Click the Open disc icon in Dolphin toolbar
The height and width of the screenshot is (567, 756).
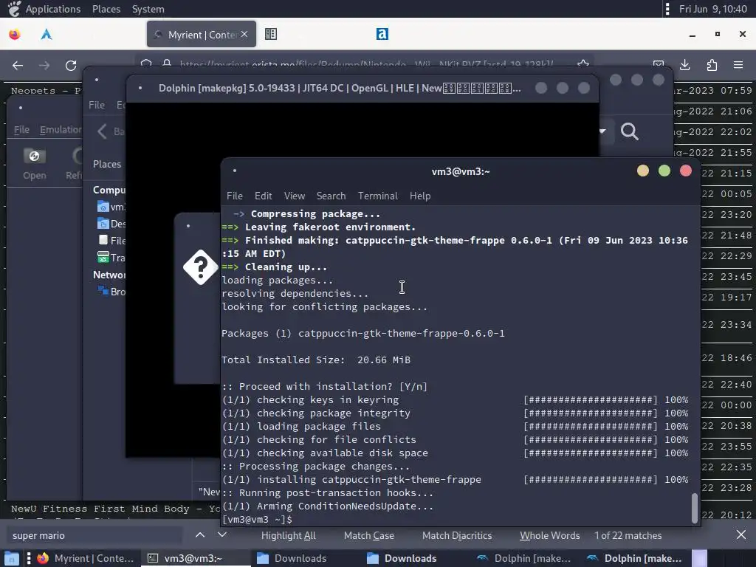(34, 157)
